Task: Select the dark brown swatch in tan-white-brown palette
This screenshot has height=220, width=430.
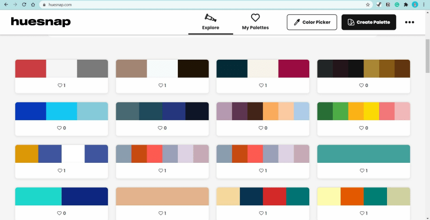Action: pos(193,68)
